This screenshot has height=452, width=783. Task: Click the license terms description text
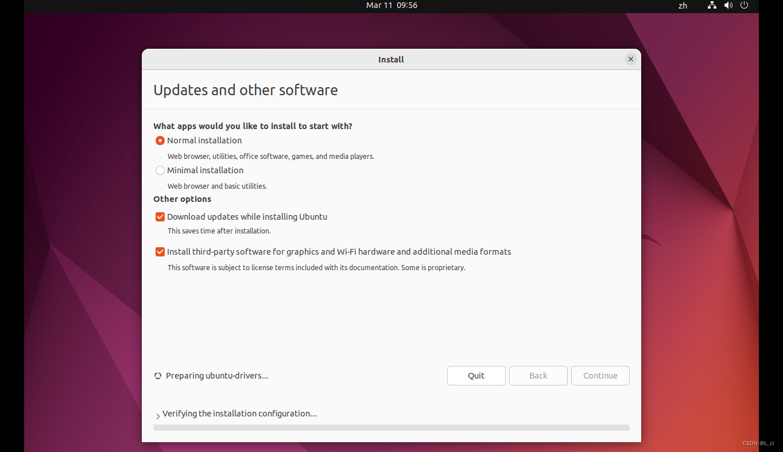[316, 267]
